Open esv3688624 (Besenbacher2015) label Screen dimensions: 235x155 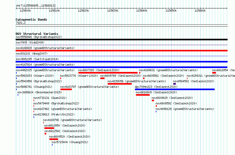[40, 92]
